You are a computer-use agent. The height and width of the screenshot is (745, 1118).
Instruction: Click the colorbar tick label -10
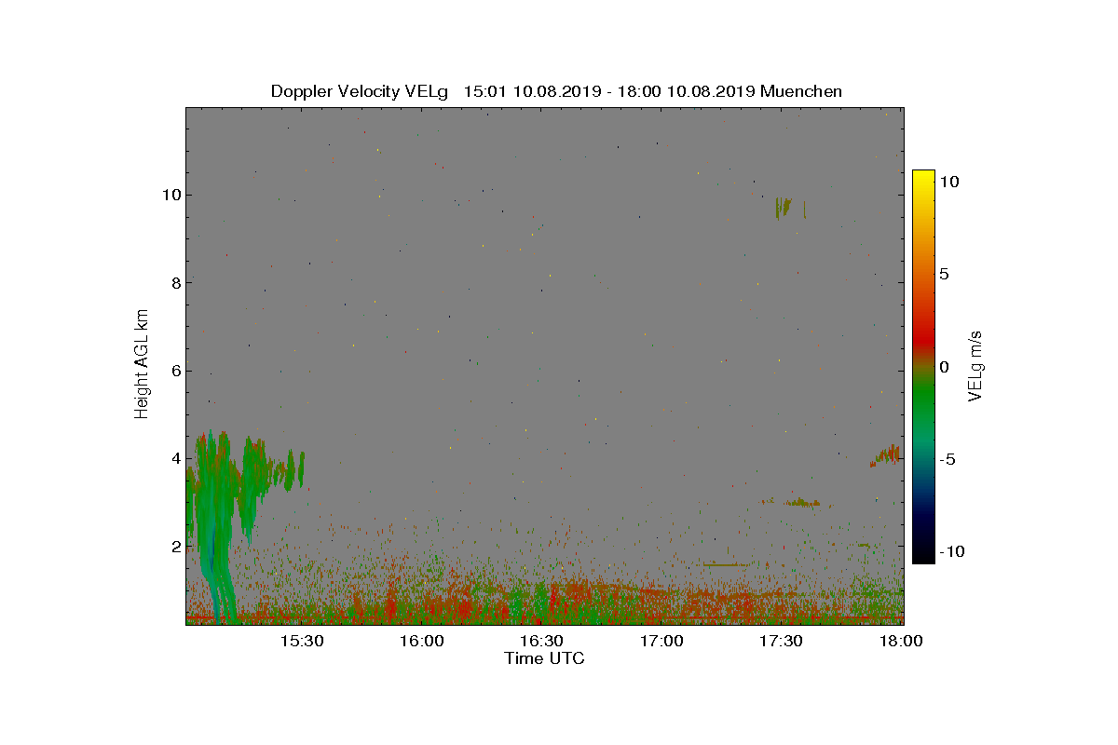coord(950,551)
